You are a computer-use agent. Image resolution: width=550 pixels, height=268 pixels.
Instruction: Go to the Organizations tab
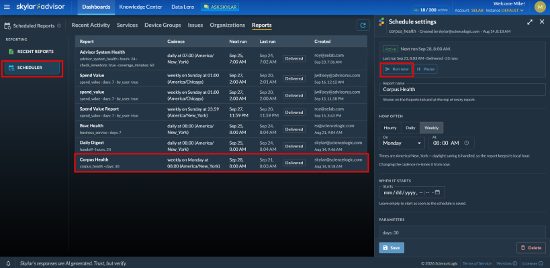point(227,25)
